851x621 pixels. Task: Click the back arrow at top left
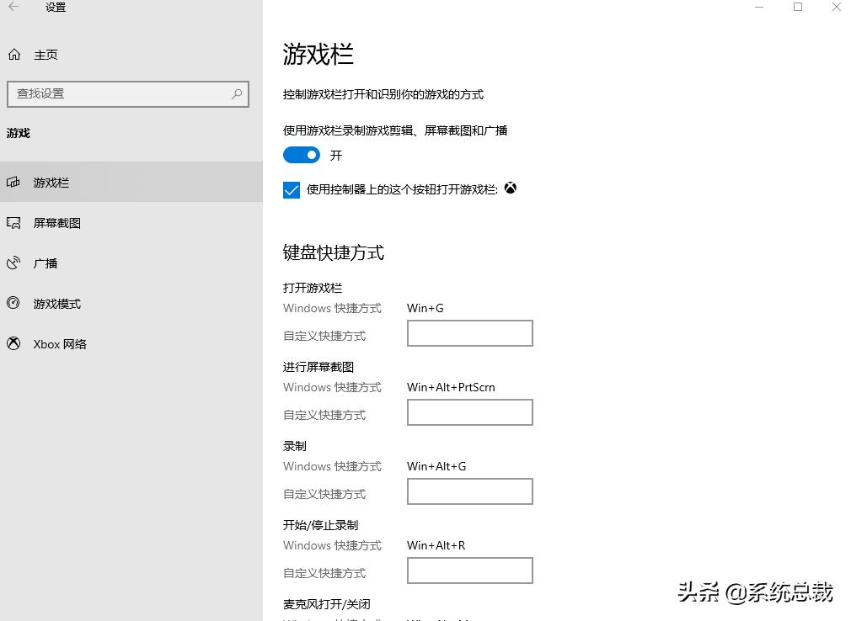click(13, 8)
